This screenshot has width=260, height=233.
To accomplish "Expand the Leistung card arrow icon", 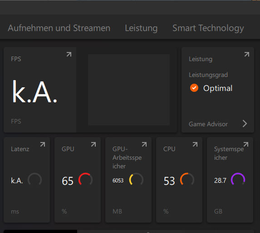I will pyautogui.click(x=247, y=54).
